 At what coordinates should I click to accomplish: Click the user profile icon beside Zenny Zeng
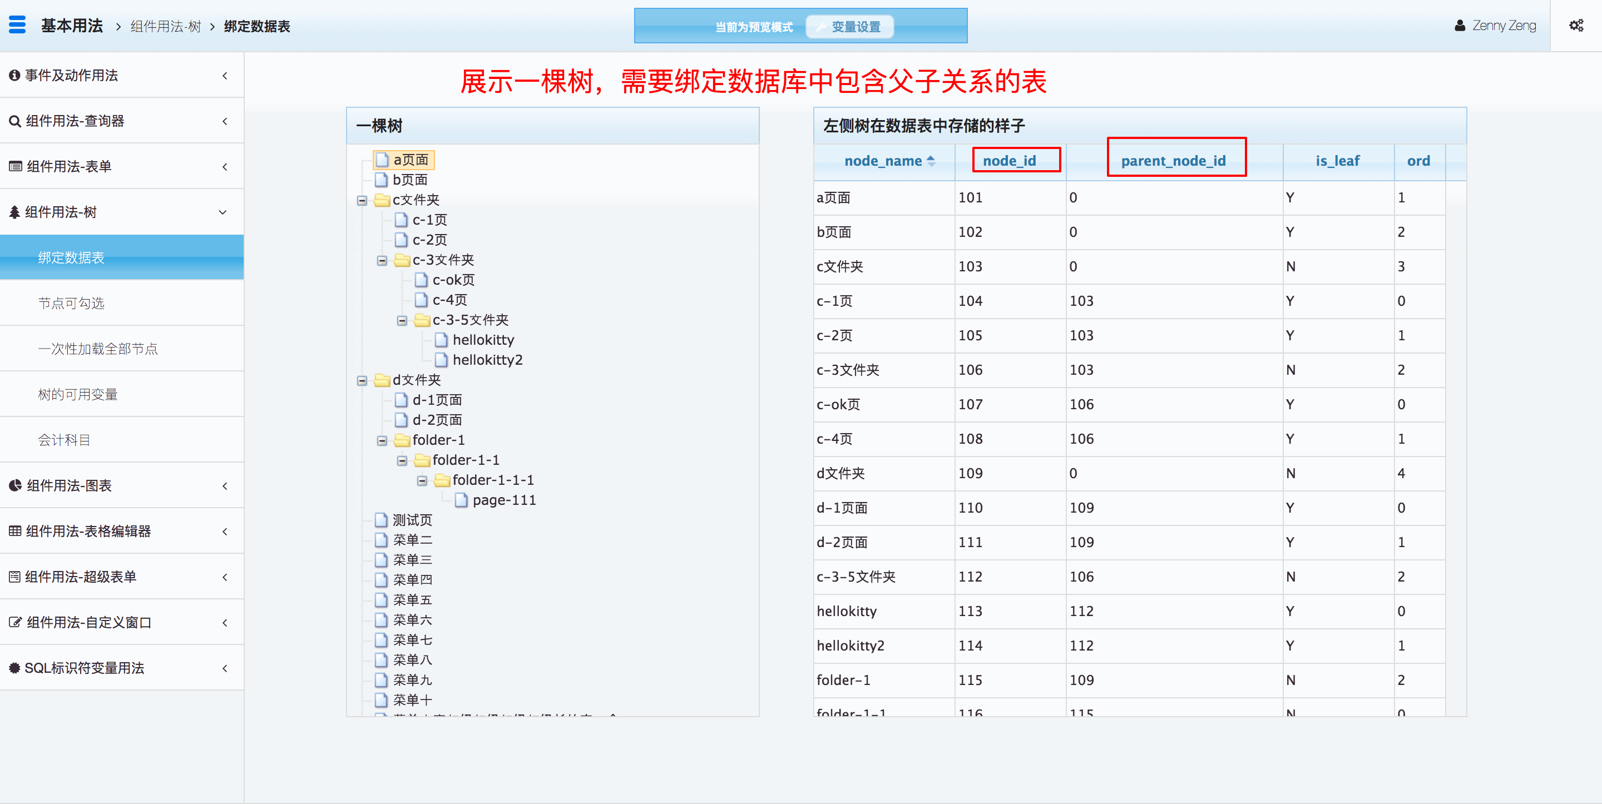click(1459, 26)
